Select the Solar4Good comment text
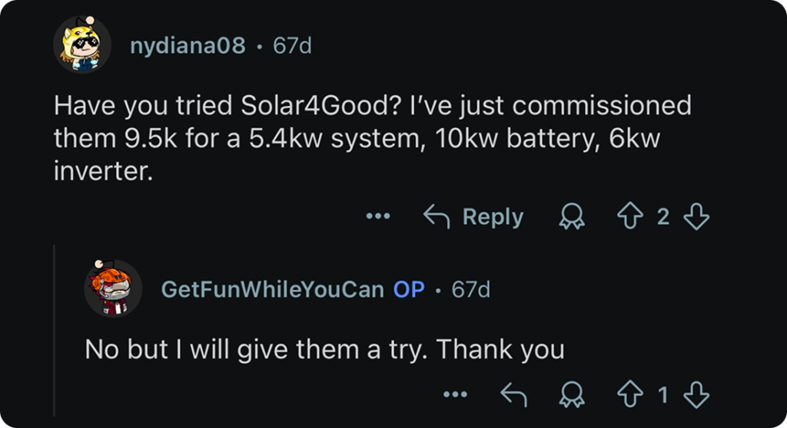Viewport: 787px width, 428px height. point(372,138)
